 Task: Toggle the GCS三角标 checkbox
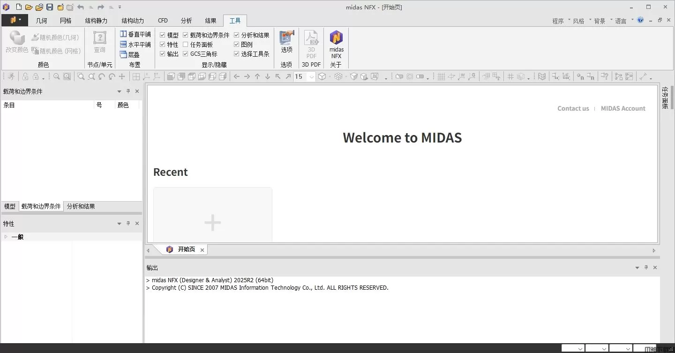point(186,54)
